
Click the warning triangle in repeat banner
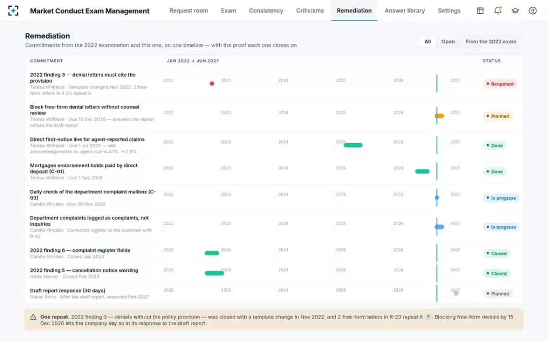[33, 317]
